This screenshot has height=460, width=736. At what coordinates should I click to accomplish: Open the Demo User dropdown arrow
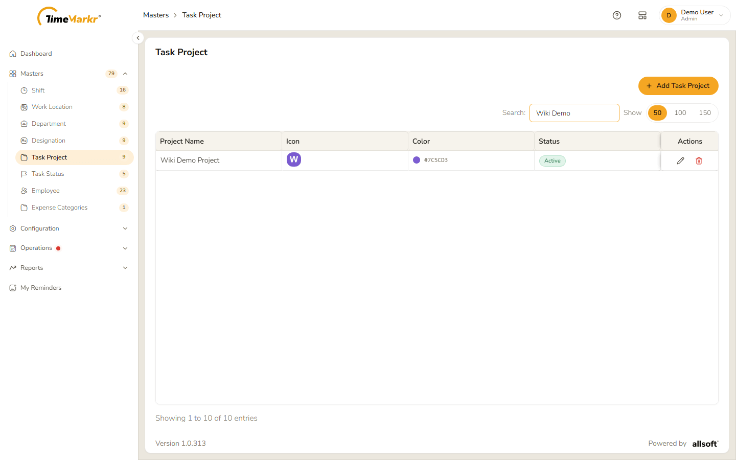[721, 15]
